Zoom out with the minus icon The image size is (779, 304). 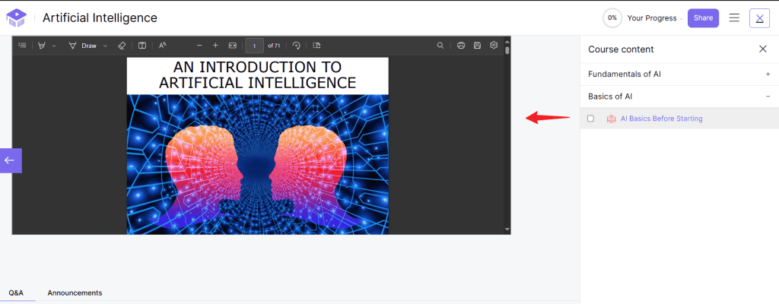pyautogui.click(x=199, y=45)
